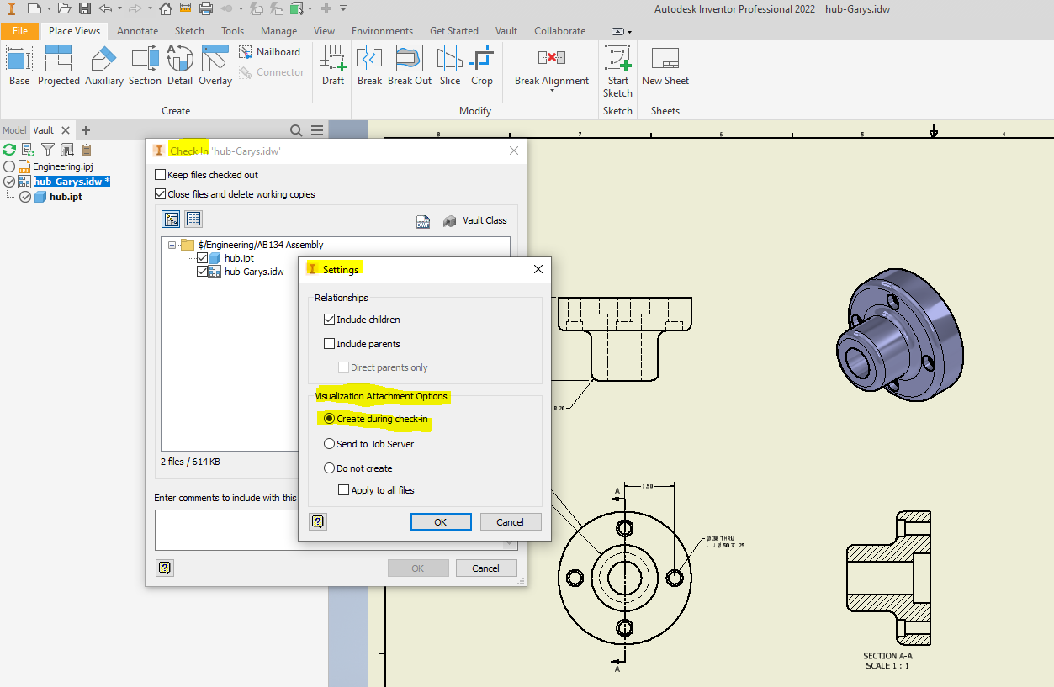Screen dimensions: 1054x687
Task: Click the Home icon in quick access toolbar
Action: [x=166, y=8]
